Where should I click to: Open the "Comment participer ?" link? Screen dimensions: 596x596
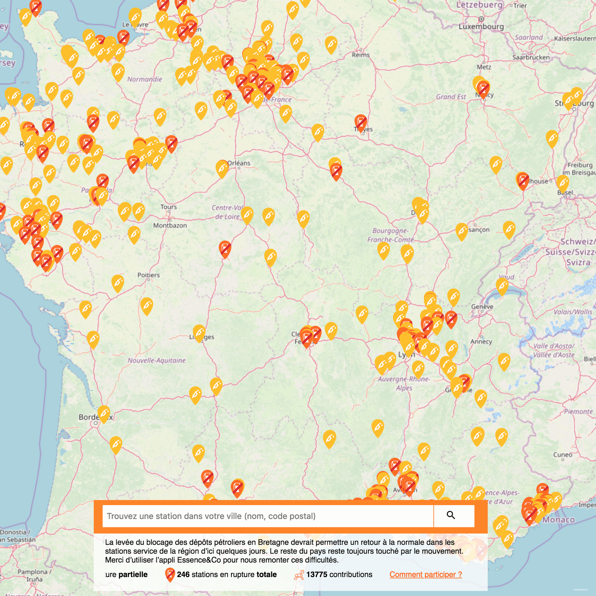426,574
